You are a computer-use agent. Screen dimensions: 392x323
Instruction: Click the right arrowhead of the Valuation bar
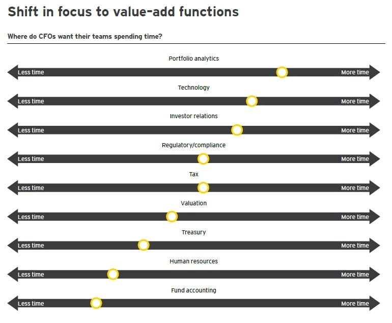click(375, 217)
